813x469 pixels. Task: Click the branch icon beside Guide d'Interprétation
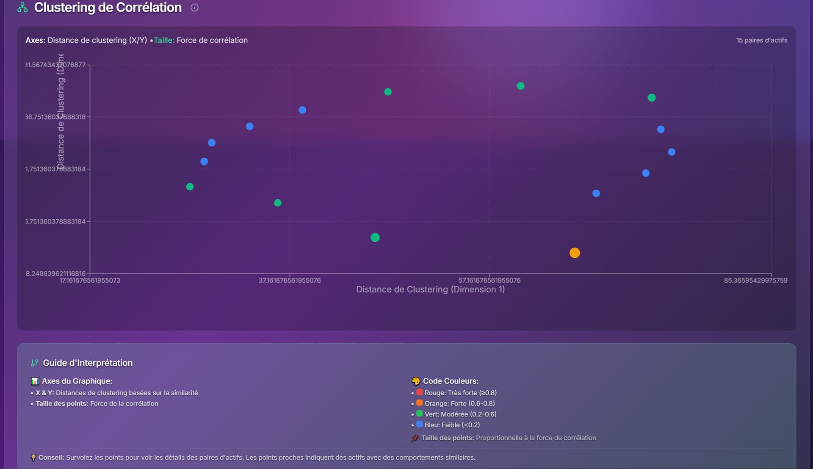pyautogui.click(x=35, y=363)
